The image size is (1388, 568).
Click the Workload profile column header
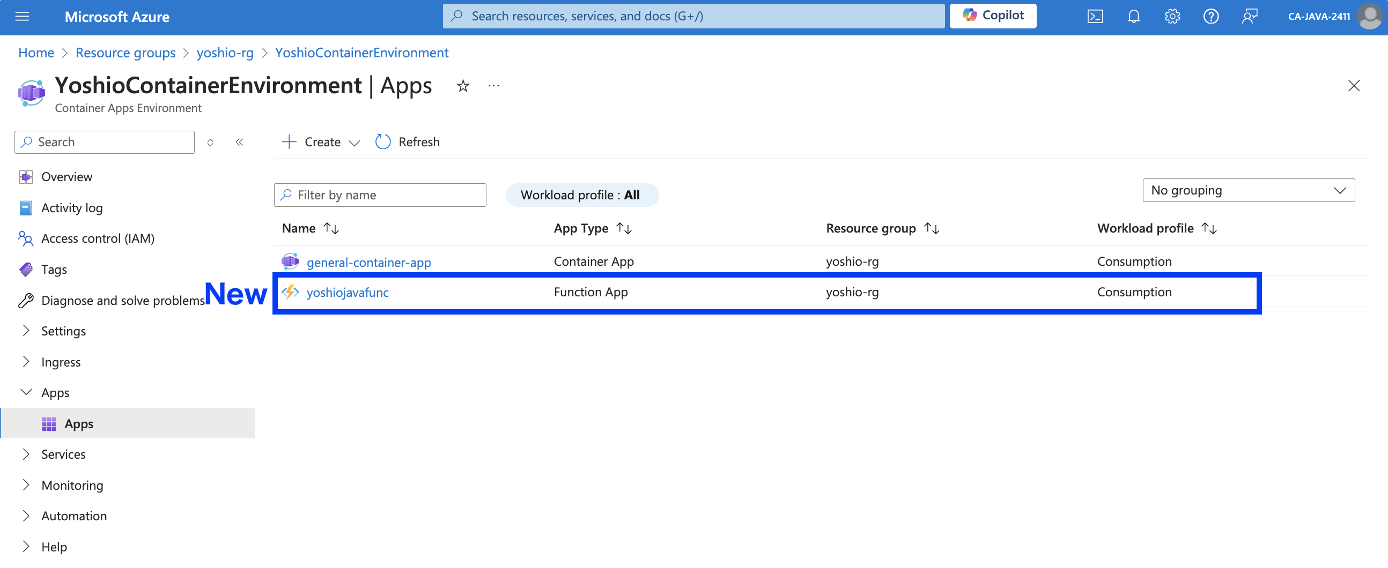1145,228
